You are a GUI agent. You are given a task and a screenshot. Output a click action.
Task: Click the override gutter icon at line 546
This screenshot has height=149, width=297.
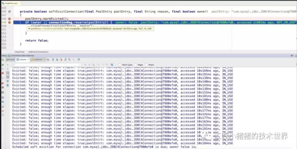9,12
